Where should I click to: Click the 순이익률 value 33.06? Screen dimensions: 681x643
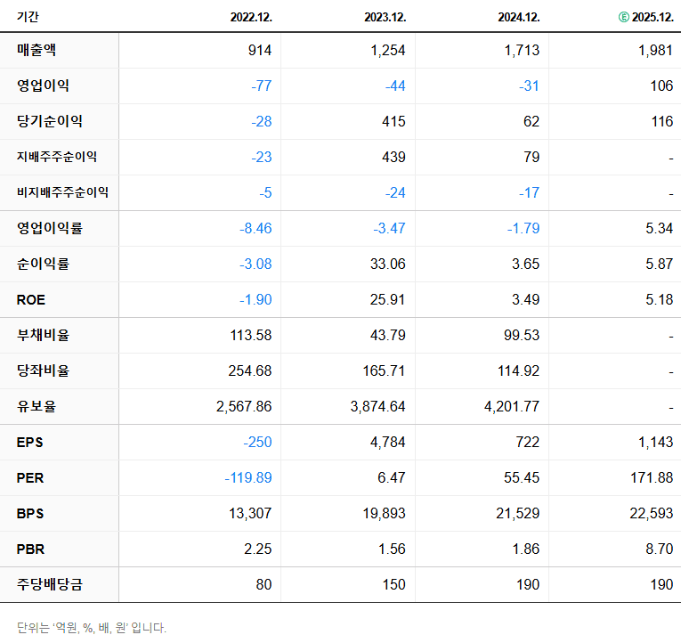[388, 265]
